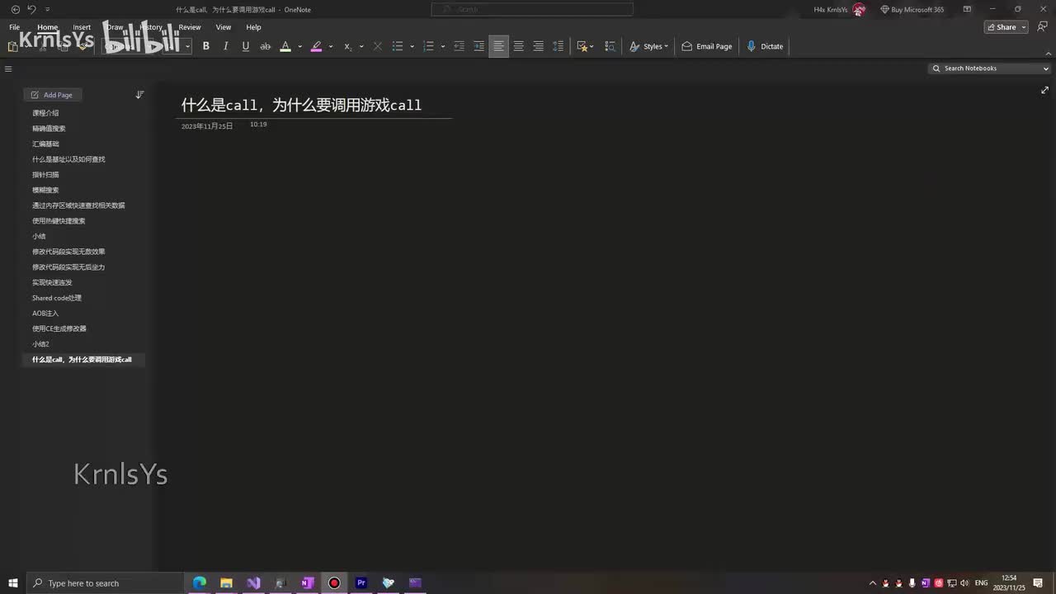Click the page date 2023年11月25日
The width and height of the screenshot is (1056, 594).
coord(207,126)
